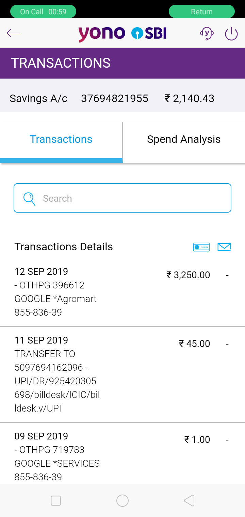Tap the ₹ 3,250.00 amount

point(188,275)
